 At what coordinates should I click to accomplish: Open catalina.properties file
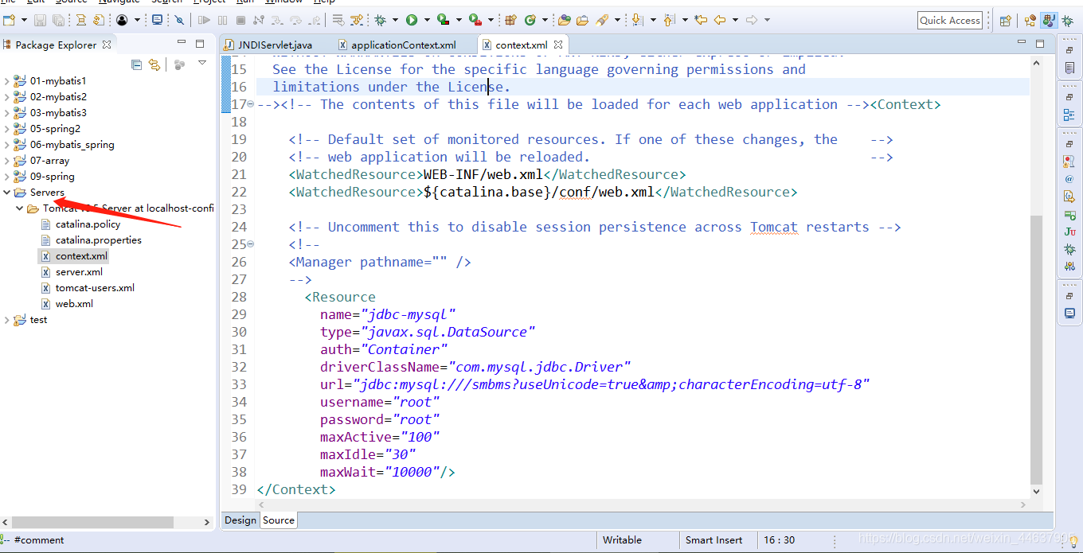point(99,240)
